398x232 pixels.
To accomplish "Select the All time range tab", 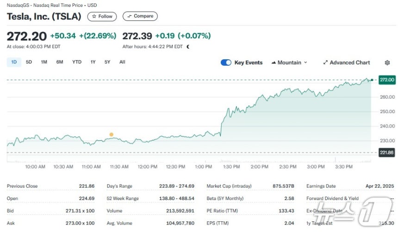I will tap(122, 62).
